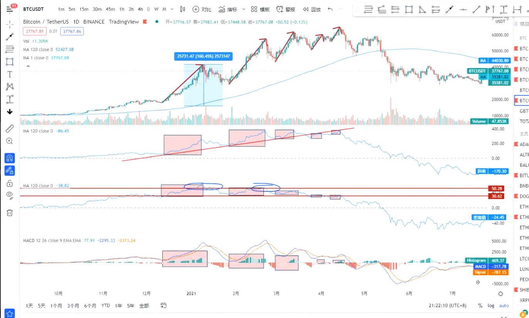
Task: Click the zoom-in magnifier tool
Action: [x=10, y=141]
